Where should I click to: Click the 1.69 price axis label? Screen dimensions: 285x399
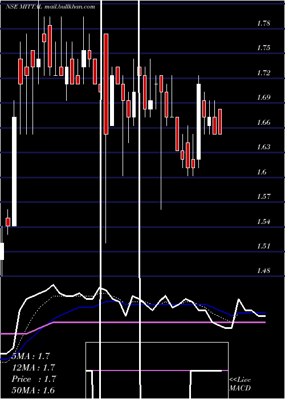263,97
